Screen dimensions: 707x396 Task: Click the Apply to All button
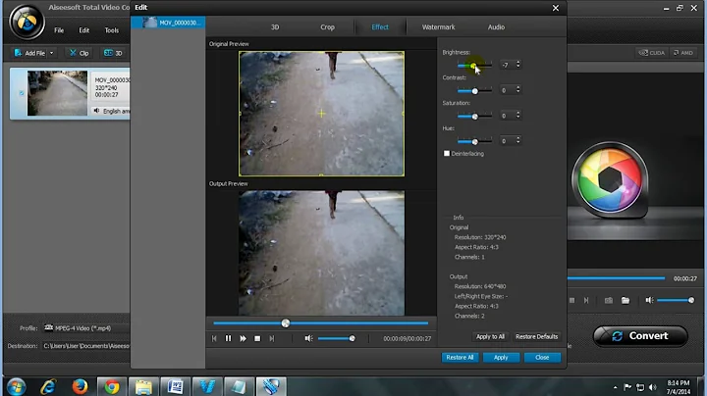click(x=490, y=336)
